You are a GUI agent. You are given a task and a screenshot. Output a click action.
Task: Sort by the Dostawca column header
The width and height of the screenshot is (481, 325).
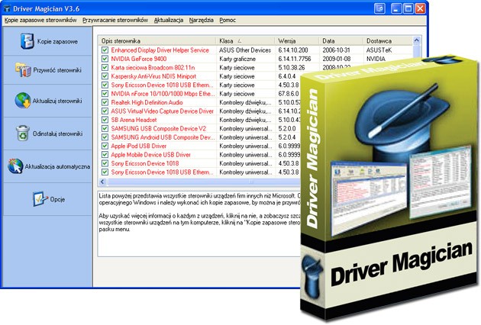click(388, 40)
